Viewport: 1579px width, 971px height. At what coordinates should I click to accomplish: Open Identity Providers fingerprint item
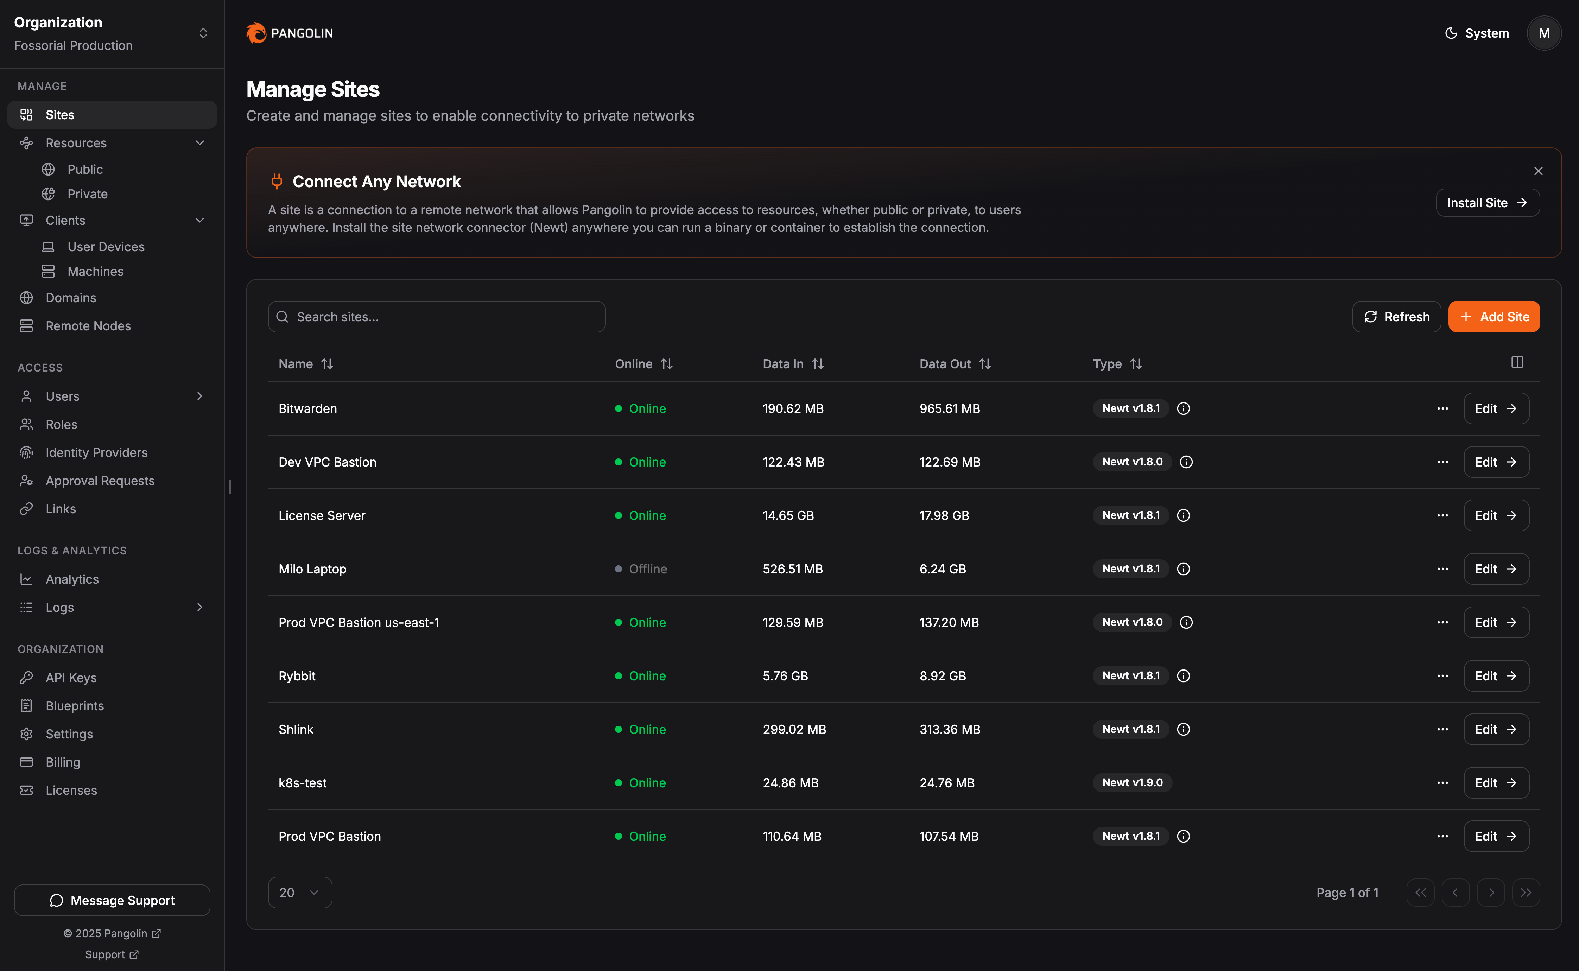tap(96, 453)
